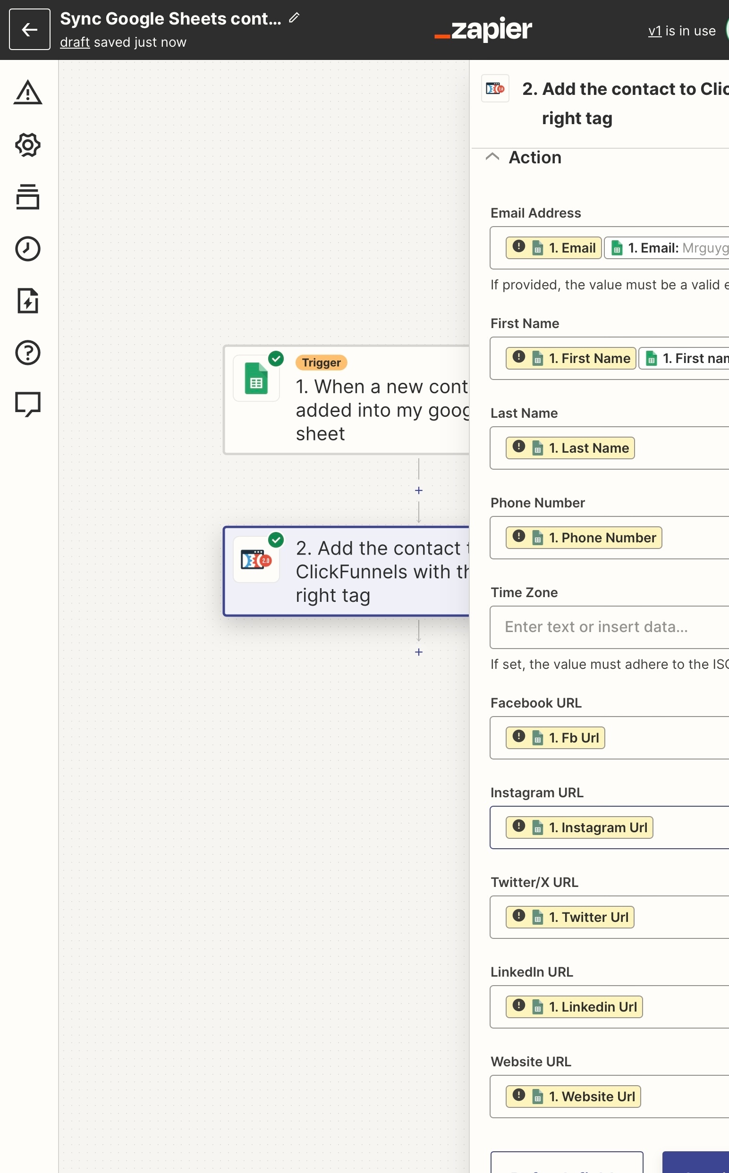The height and width of the screenshot is (1173, 729).
Task: Click the '1. Website Url' pill
Action: click(x=573, y=1097)
